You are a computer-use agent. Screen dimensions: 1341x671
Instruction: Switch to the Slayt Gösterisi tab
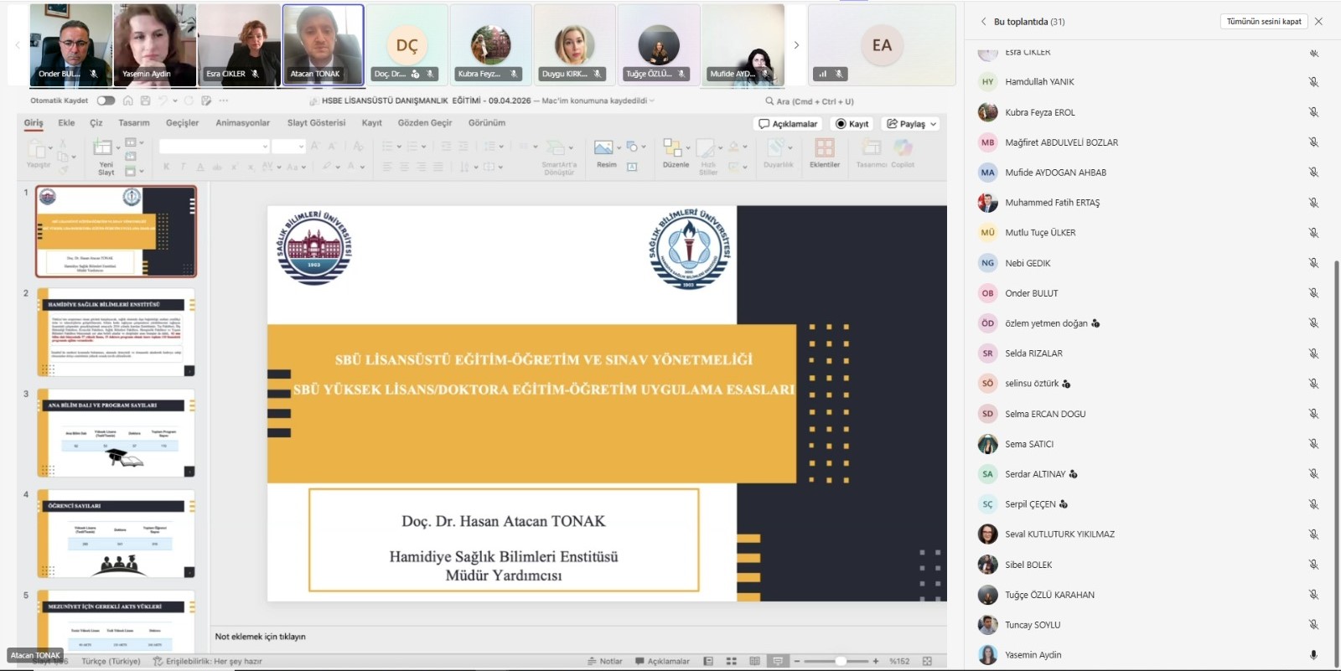[316, 123]
